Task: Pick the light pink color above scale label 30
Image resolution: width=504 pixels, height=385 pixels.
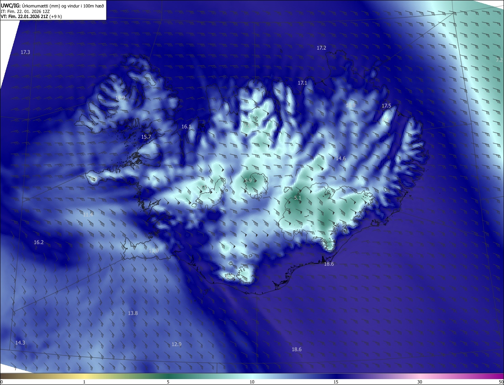Action: point(420,376)
